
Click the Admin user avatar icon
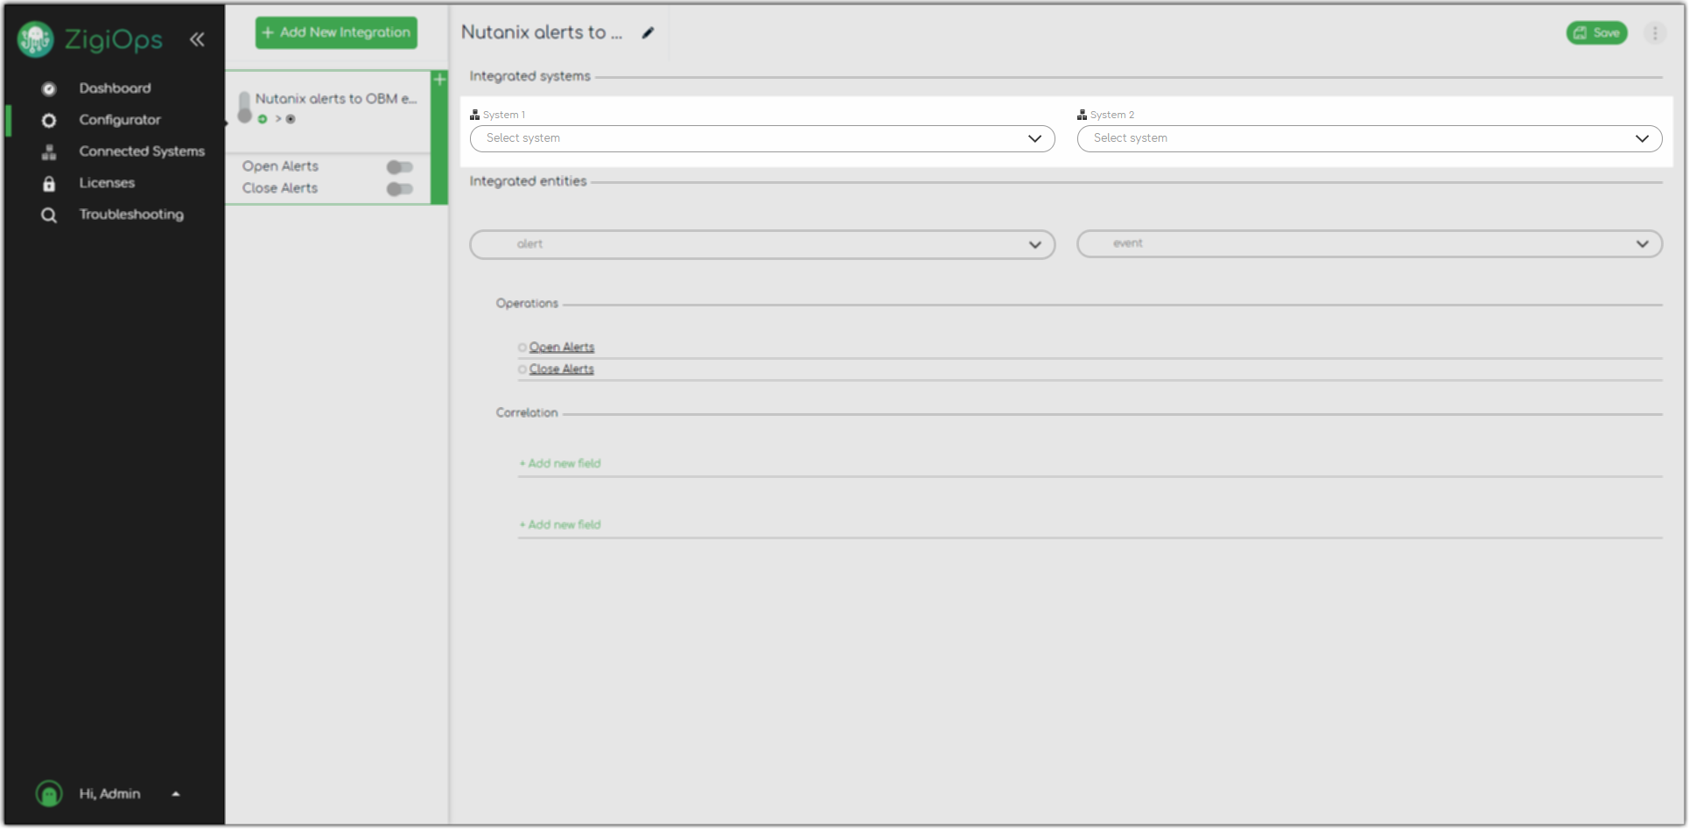(49, 794)
